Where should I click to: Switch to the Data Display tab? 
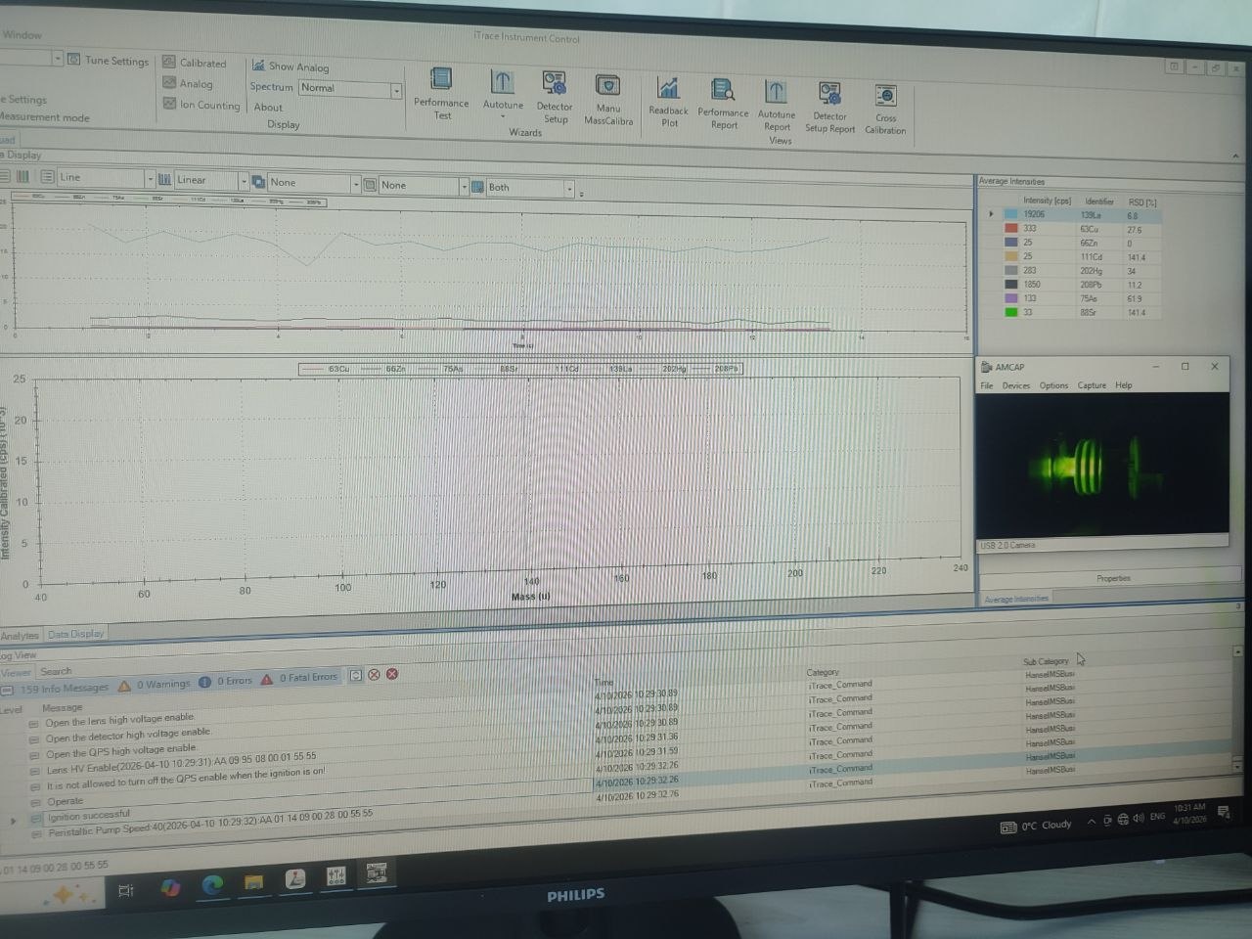75,634
